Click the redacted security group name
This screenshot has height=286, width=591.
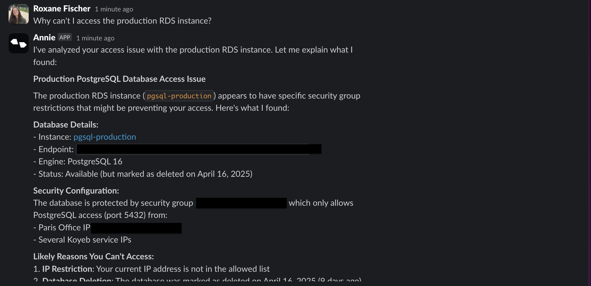click(x=241, y=203)
